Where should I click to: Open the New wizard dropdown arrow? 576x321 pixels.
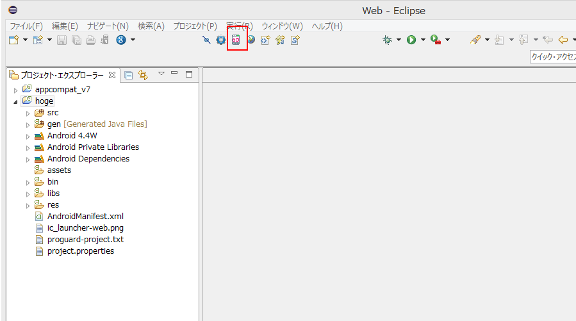26,40
